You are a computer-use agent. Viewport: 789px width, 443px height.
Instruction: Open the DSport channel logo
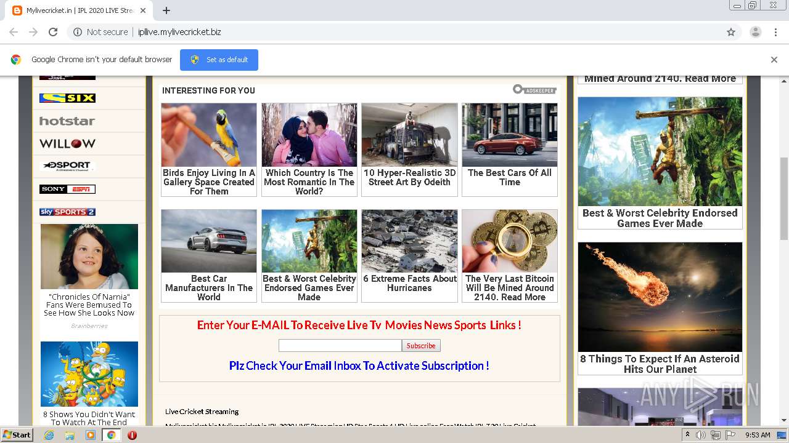[67, 166]
